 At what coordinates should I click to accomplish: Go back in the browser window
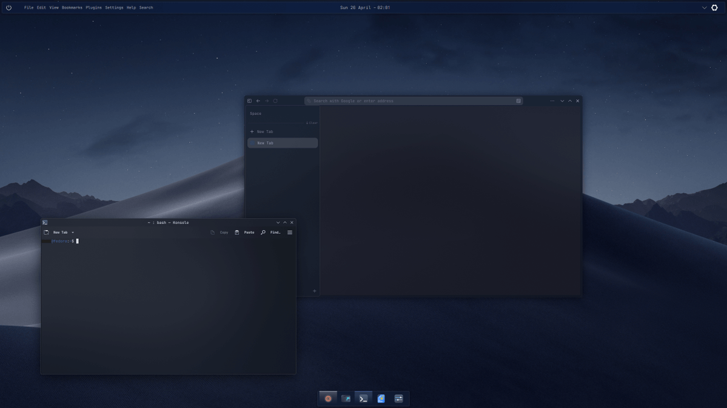coord(258,101)
